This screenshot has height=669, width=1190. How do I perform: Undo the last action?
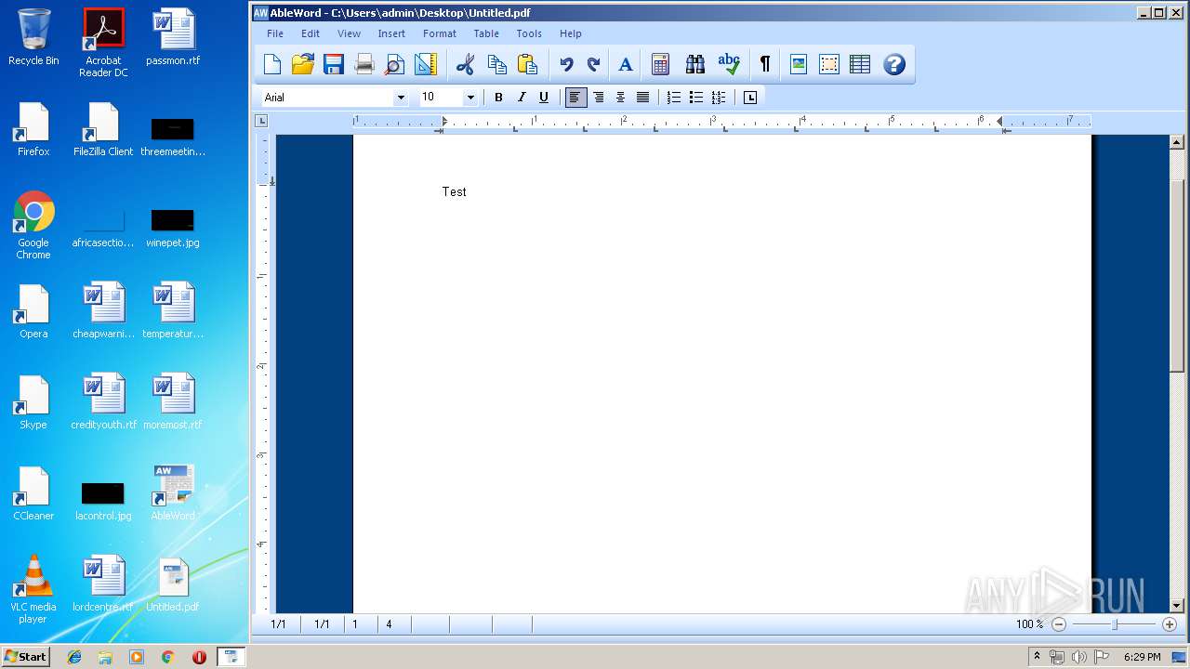pyautogui.click(x=566, y=64)
